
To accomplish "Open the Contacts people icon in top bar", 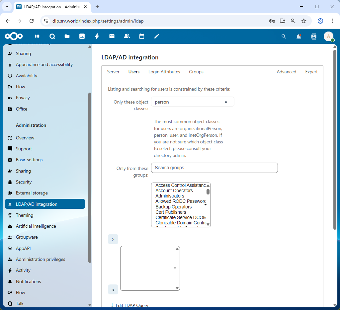I will 127,36.
